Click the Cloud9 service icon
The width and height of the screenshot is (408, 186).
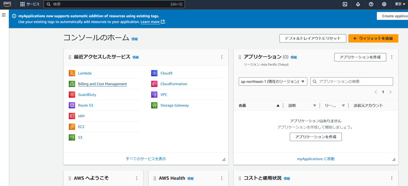[x=154, y=73]
